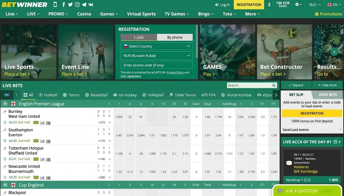Open the Live Sports banner thumbnail
This screenshot has width=344, height=196.
point(29,52)
